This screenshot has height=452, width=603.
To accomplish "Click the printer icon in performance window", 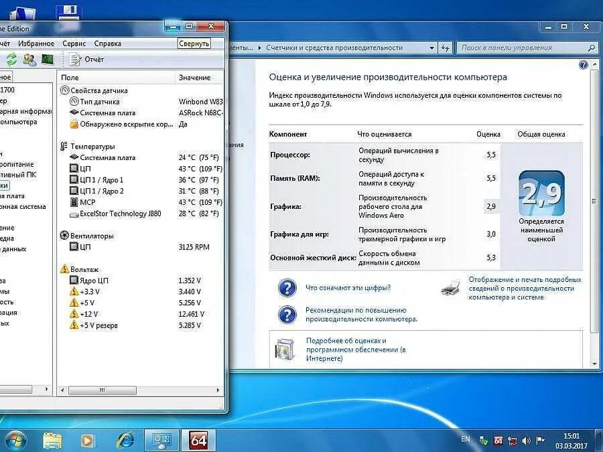I will [450, 287].
